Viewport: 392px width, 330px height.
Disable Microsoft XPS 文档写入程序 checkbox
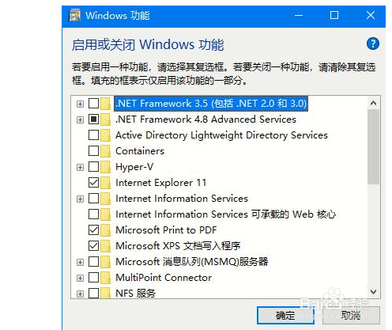[x=93, y=246]
